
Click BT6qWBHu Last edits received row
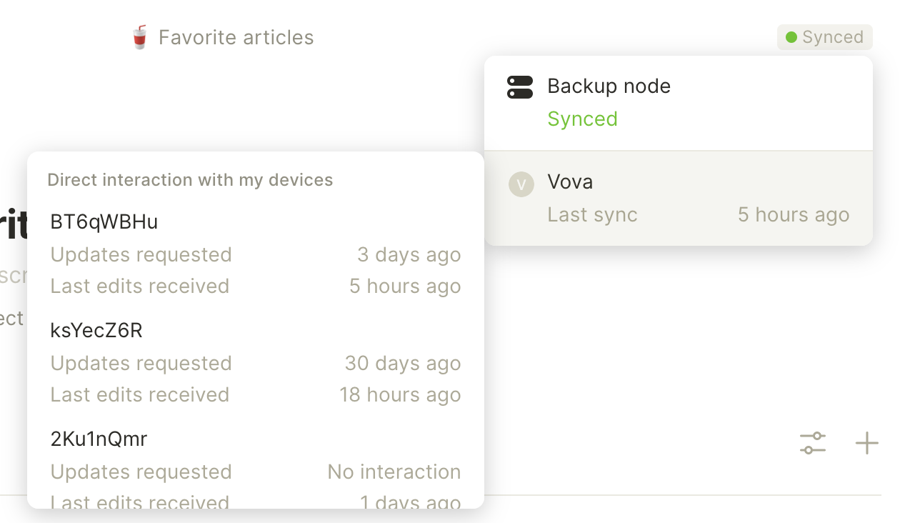pos(256,287)
